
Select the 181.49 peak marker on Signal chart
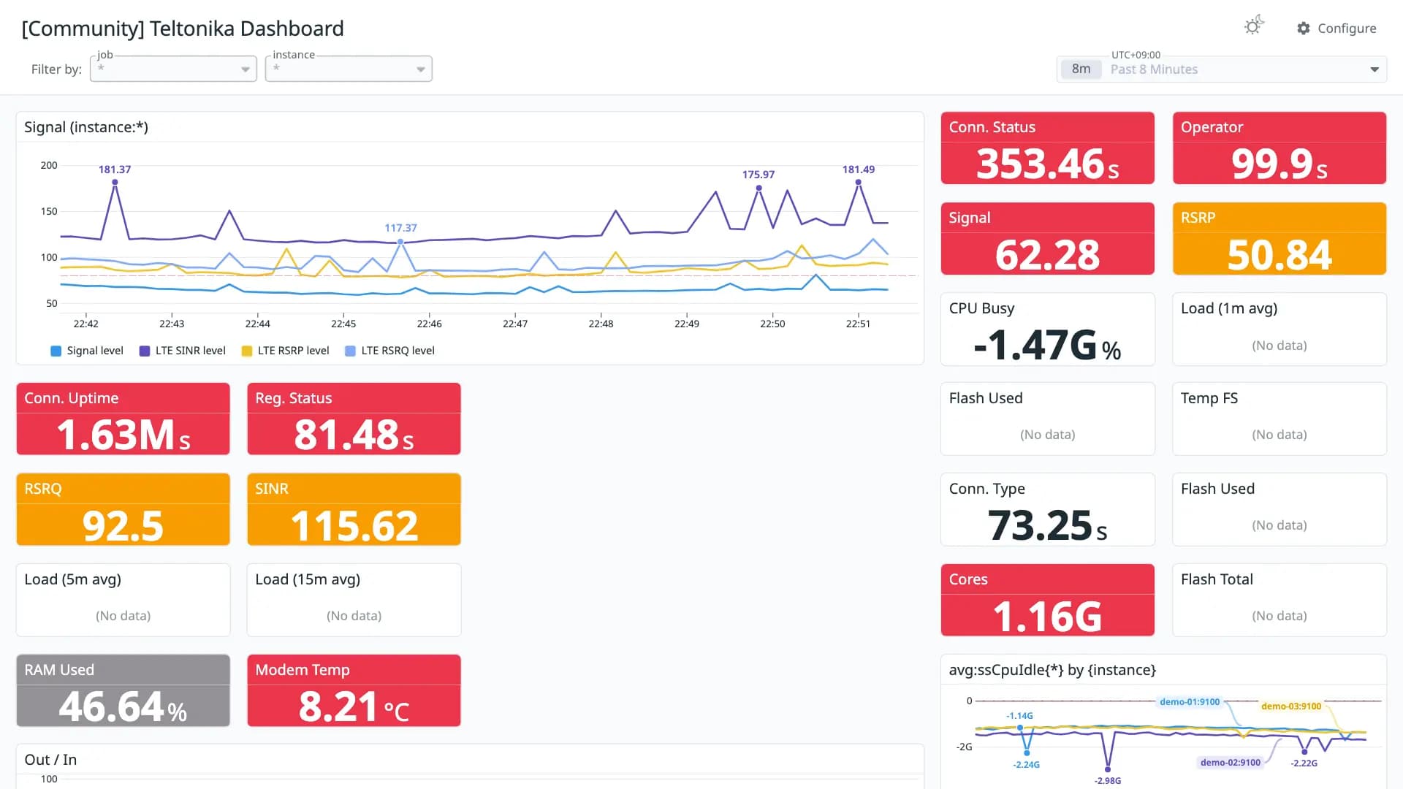point(859,182)
